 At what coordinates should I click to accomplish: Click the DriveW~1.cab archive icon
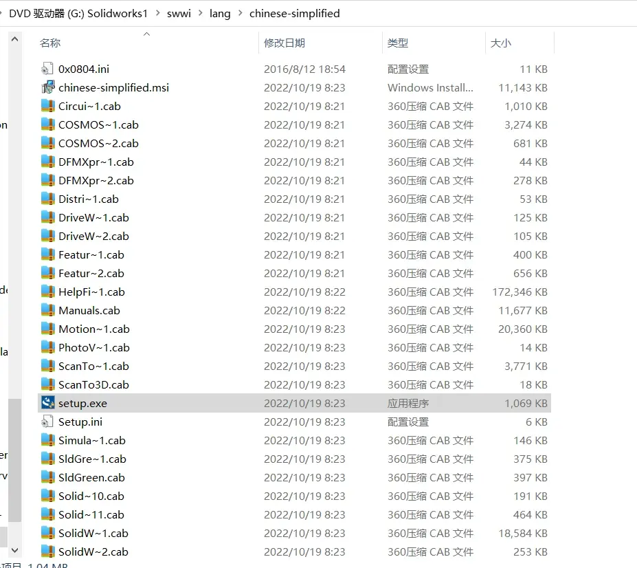(x=47, y=217)
